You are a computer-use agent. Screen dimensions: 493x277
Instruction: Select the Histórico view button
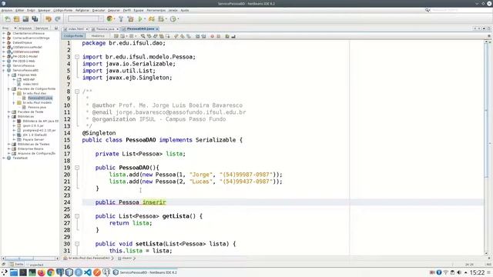pos(98,36)
